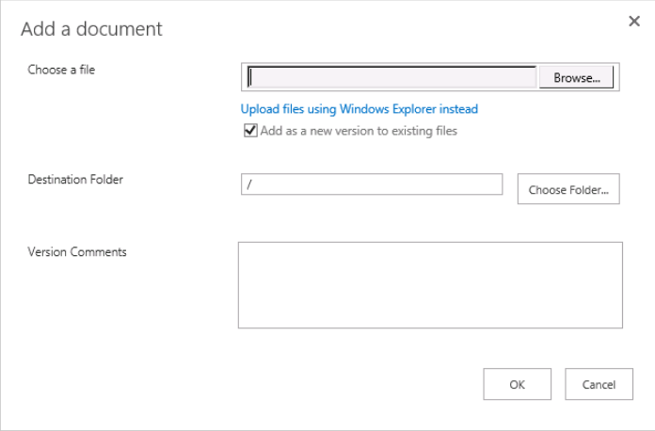Click the Browse… button
The height and width of the screenshot is (431, 655).
[576, 78]
